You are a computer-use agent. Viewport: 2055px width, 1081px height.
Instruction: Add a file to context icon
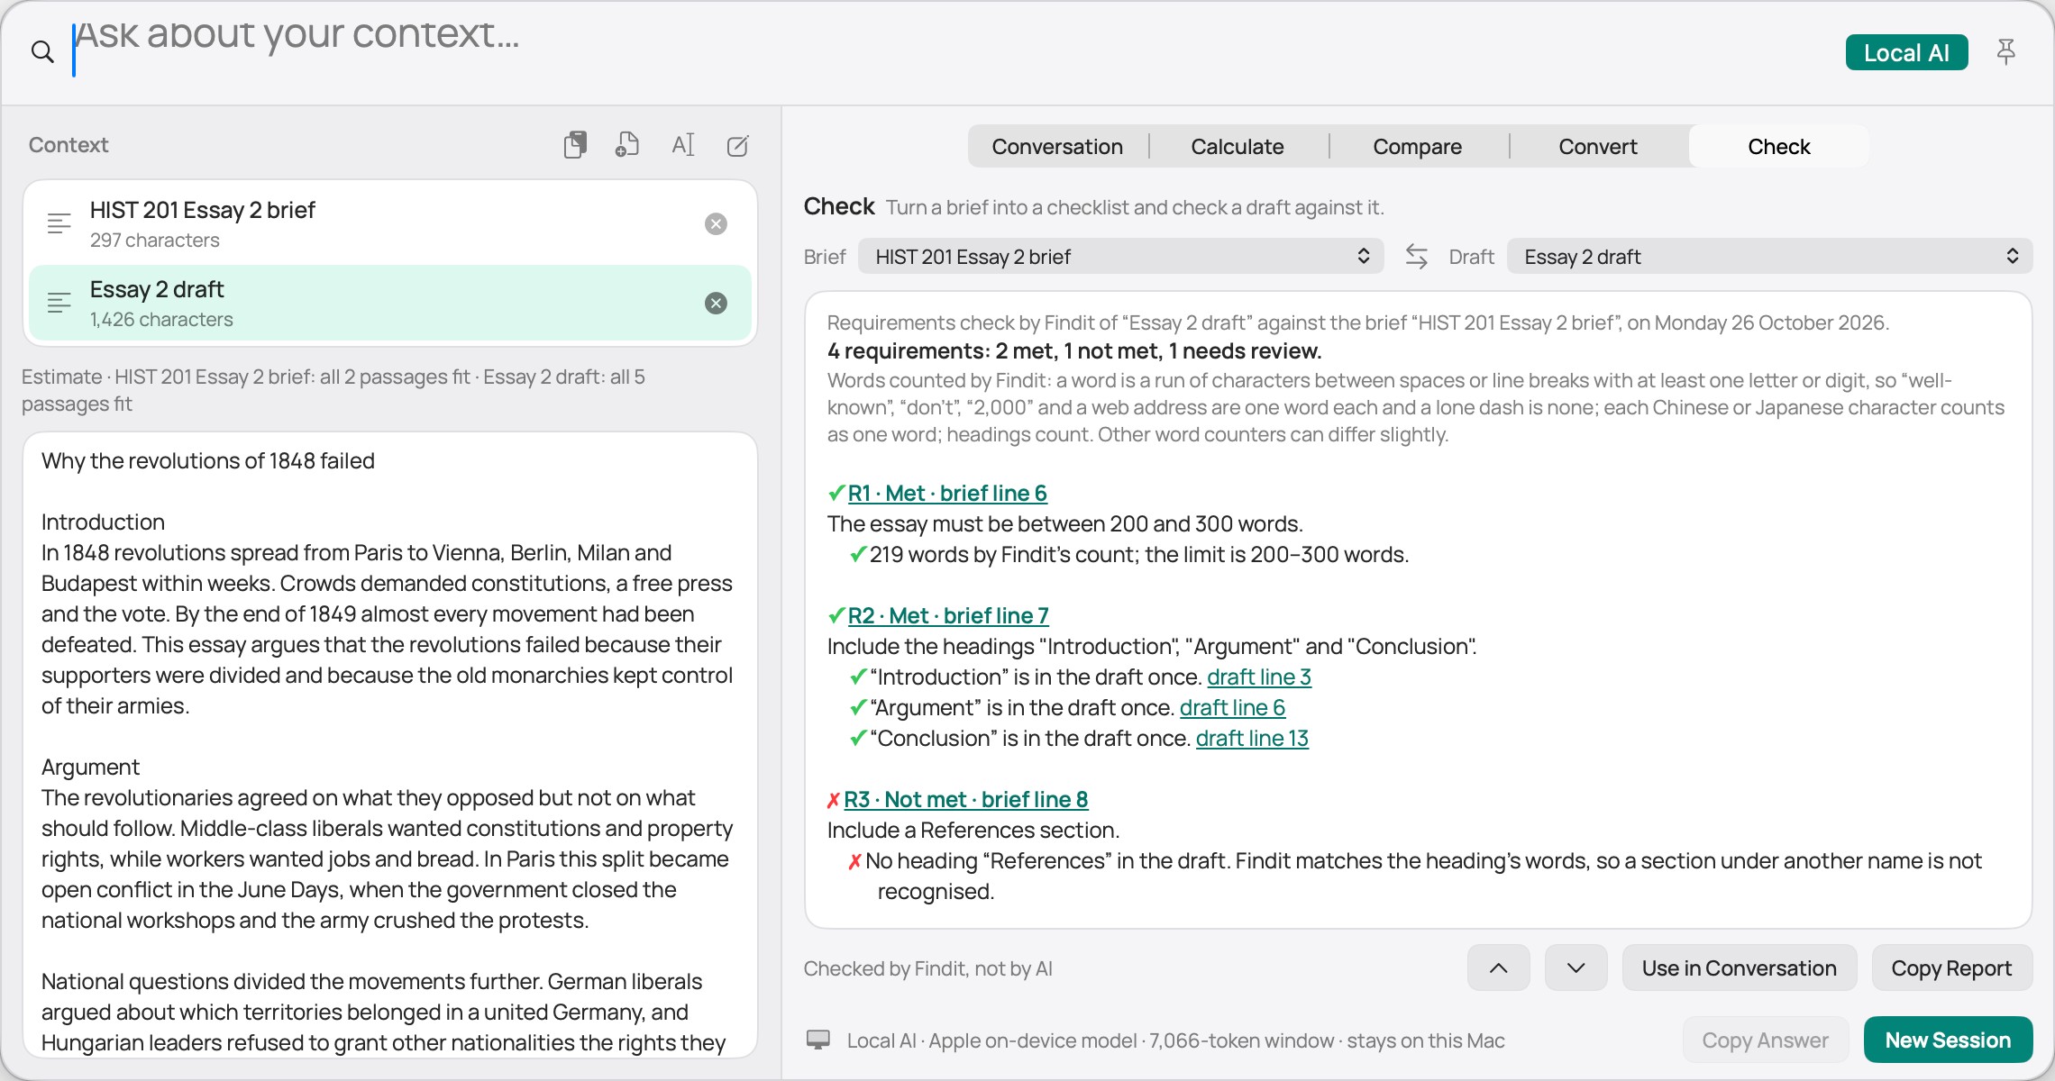[627, 145]
